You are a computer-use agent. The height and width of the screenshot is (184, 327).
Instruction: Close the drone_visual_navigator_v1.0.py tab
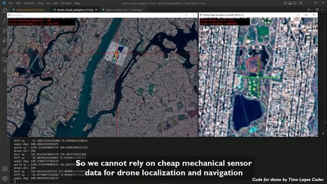(96, 10)
